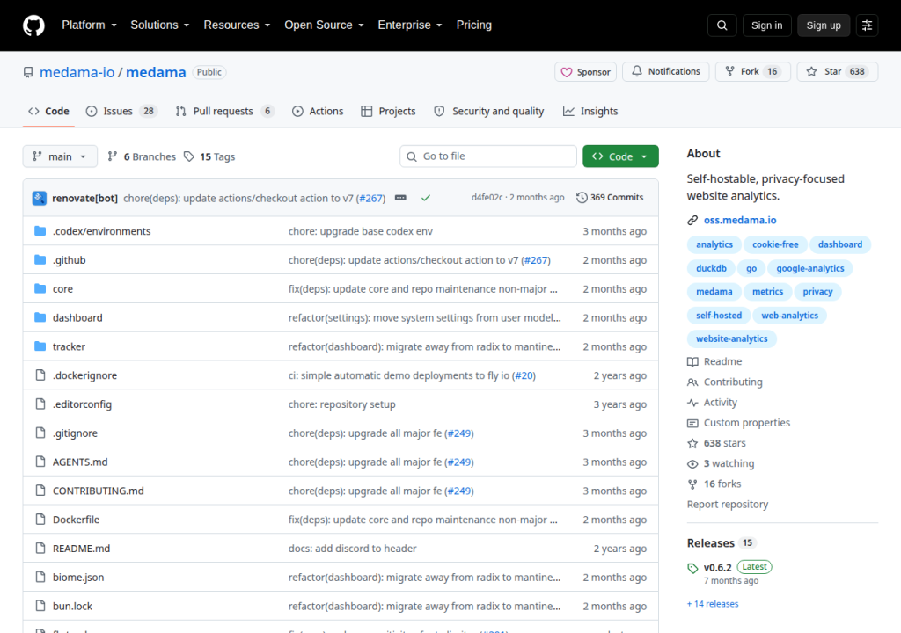Click the Activity pulse icon
This screenshot has height=633, width=901.
[x=692, y=403]
